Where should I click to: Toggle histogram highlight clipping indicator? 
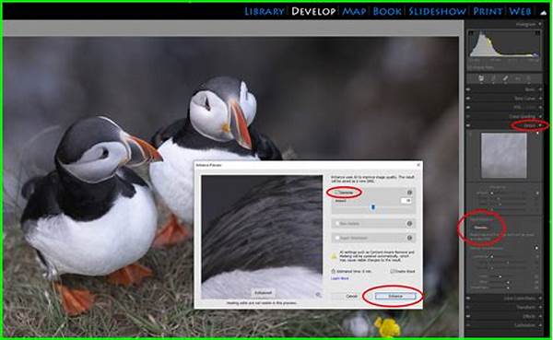pyautogui.click(x=537, y=33)
